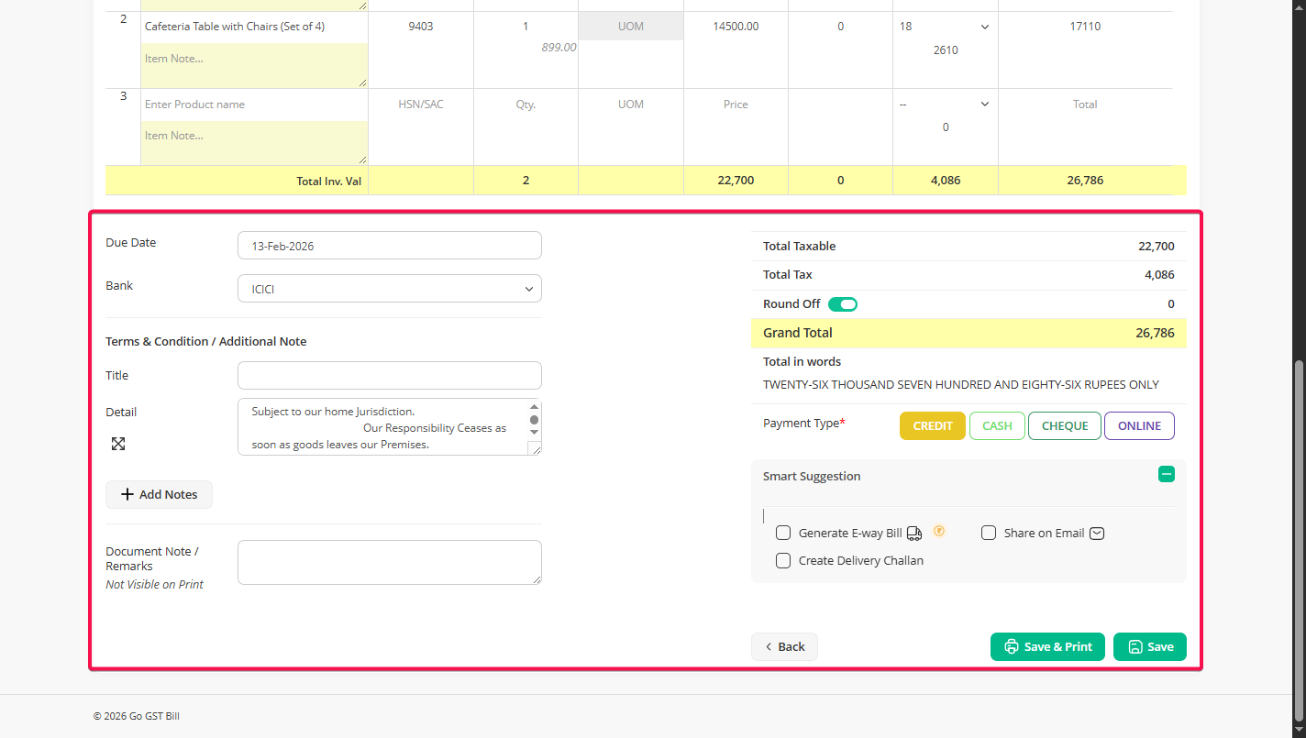
Task: Click the truck icon beside Generate E-way Bill
Action: (914, 534)
